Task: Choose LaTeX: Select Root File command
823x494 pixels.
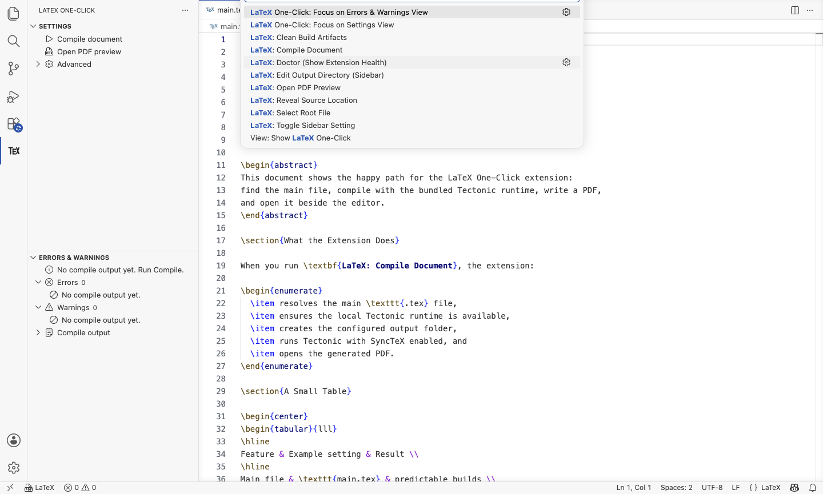Action: click(412, 113)
